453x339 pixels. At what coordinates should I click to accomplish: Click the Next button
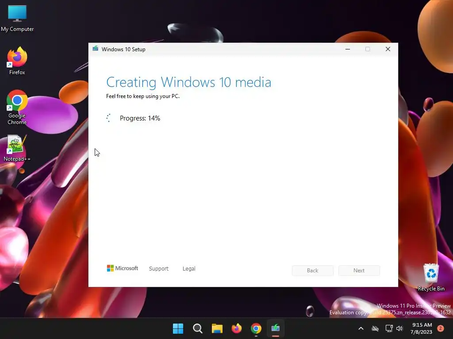359,271
